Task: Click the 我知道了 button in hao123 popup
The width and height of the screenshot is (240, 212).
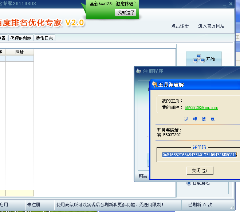Action: point(126,12)
